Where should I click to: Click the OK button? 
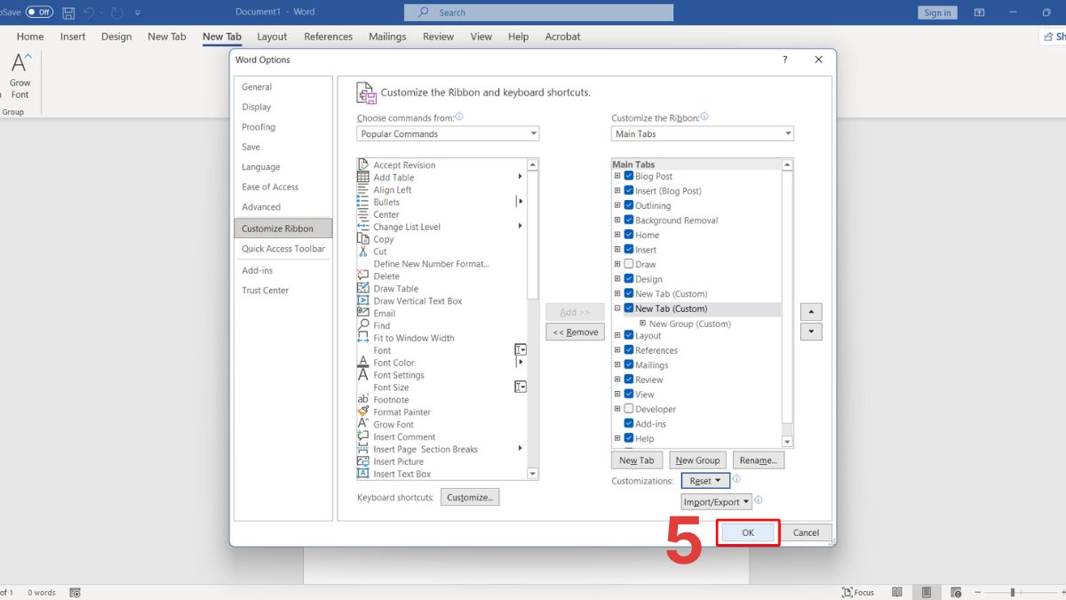(x=748, y=532)
